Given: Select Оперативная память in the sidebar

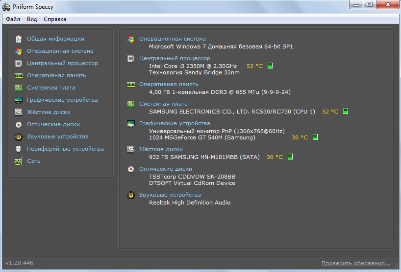Looking at the screenshot, I should [x=56, y=75].
